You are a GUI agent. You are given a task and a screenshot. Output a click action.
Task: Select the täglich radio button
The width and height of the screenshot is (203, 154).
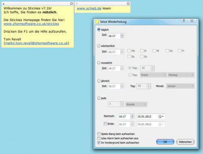(99, 30)
